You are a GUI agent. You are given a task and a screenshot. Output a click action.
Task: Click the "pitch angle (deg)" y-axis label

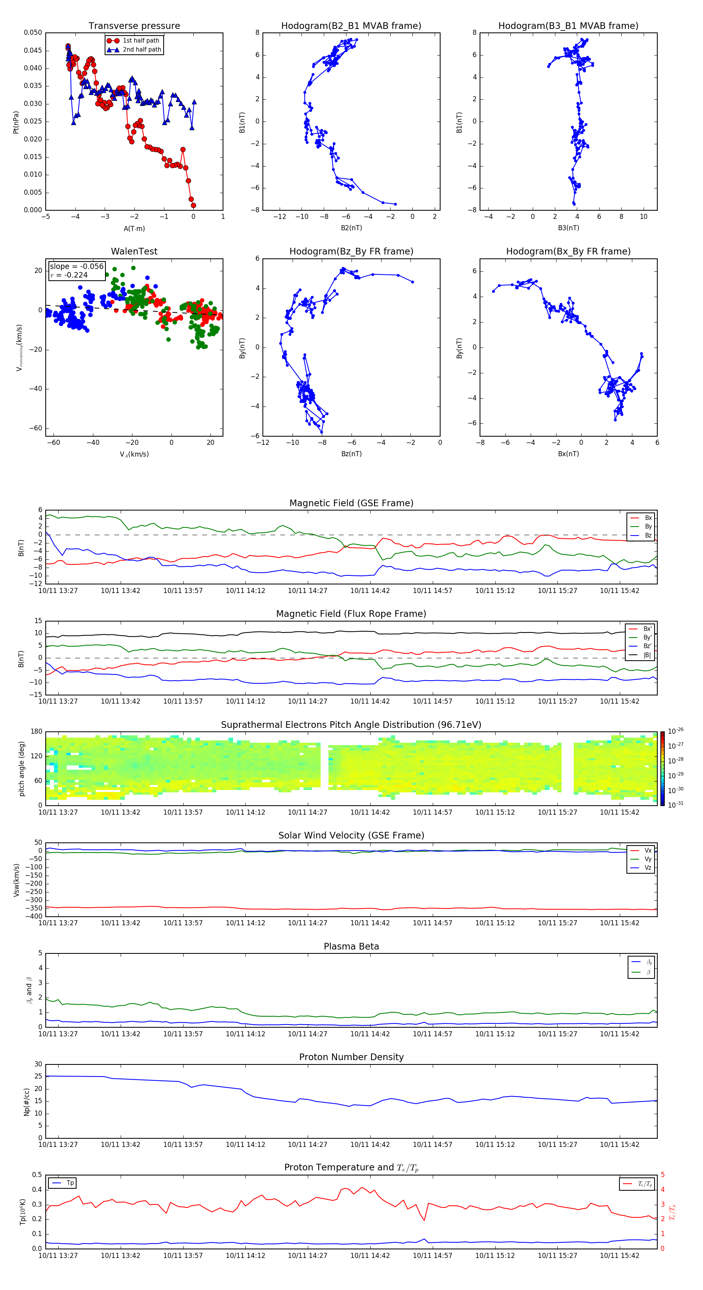(x=21, y=769)
